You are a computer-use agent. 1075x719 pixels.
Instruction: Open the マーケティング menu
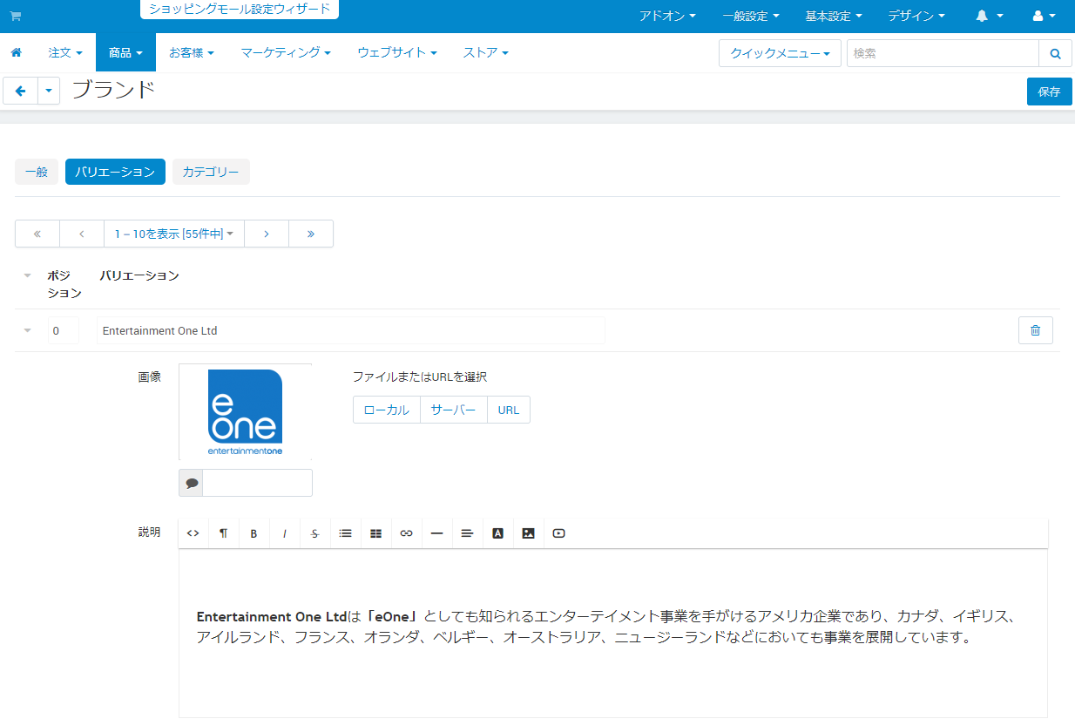pos(286,52)
